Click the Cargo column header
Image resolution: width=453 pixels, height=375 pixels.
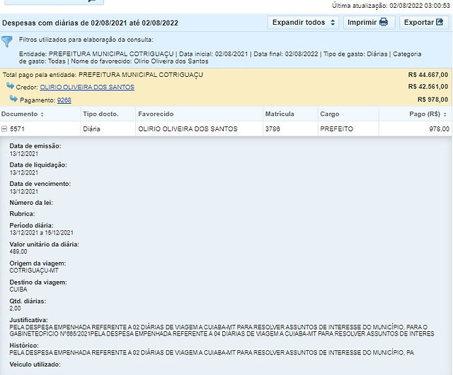tap(329, 114)
